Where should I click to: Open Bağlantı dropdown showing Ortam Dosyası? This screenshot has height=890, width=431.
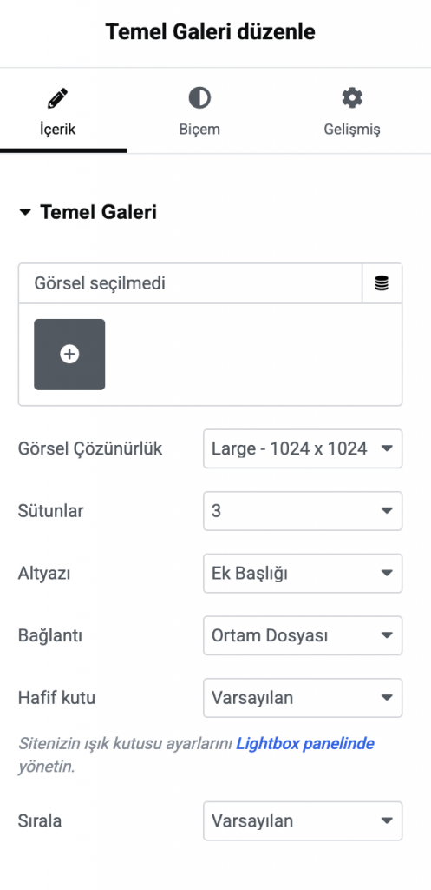303,635
